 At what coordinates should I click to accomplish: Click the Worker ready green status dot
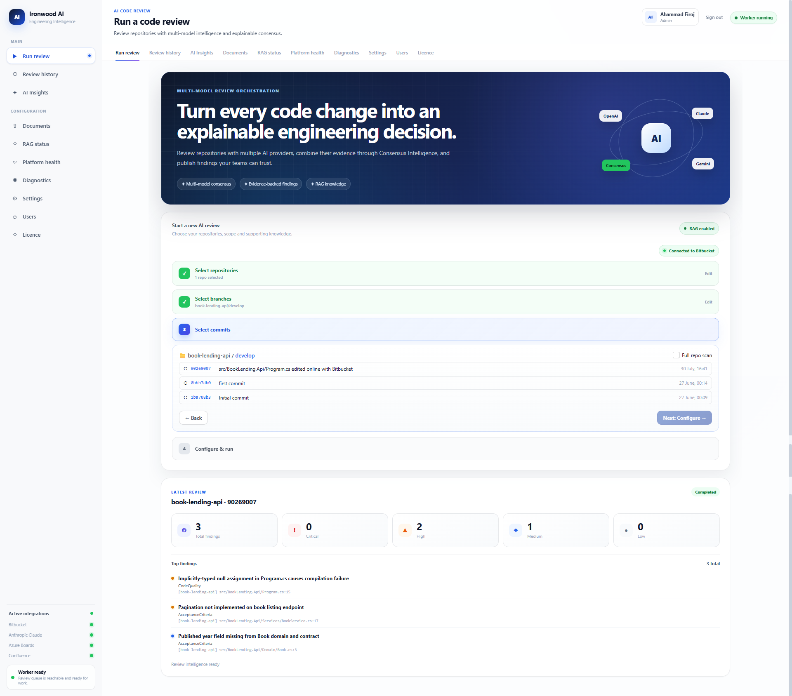pos(13,677)
